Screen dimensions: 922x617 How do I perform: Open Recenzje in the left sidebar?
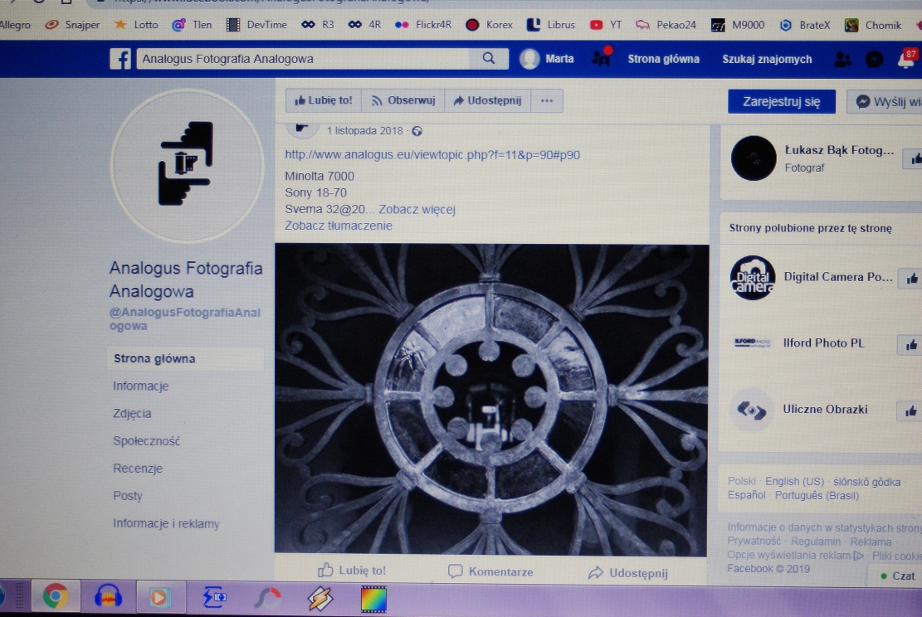click(x=138, y=468)
